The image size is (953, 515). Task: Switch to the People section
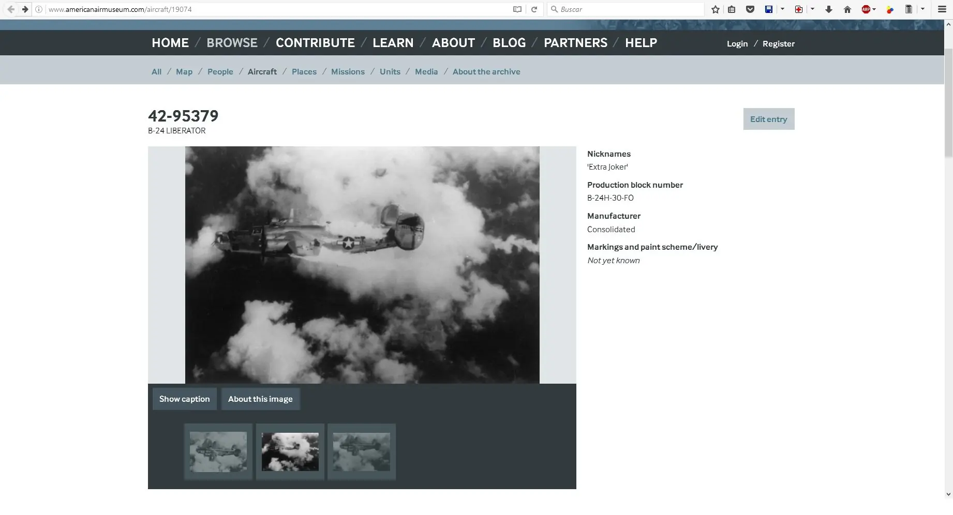coord(220,72)
